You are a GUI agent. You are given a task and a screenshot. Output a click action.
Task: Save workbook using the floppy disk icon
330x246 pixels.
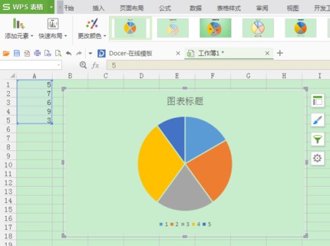(16, 53)
